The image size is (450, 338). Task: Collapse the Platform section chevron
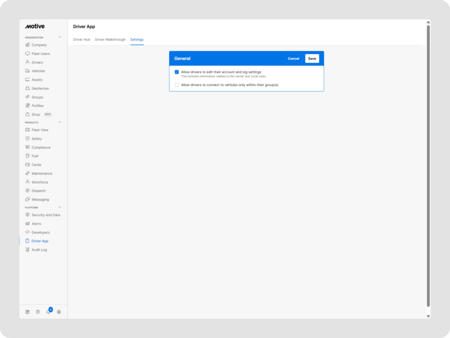pyautogui.click(x=60, y=207)
